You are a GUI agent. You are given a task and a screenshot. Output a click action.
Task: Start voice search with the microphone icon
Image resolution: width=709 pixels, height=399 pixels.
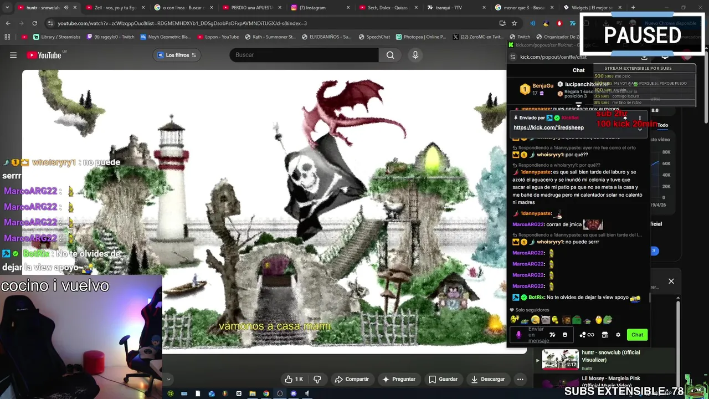tap(415, 55)
